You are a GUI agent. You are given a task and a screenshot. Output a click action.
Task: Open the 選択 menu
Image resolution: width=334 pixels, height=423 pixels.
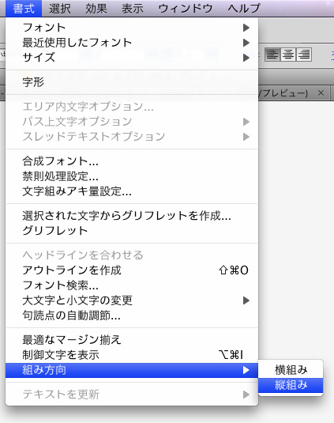point(60,9)
